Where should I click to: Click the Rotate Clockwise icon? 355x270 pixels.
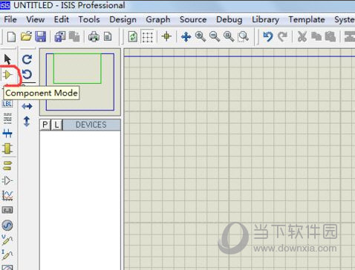(27, 59)
